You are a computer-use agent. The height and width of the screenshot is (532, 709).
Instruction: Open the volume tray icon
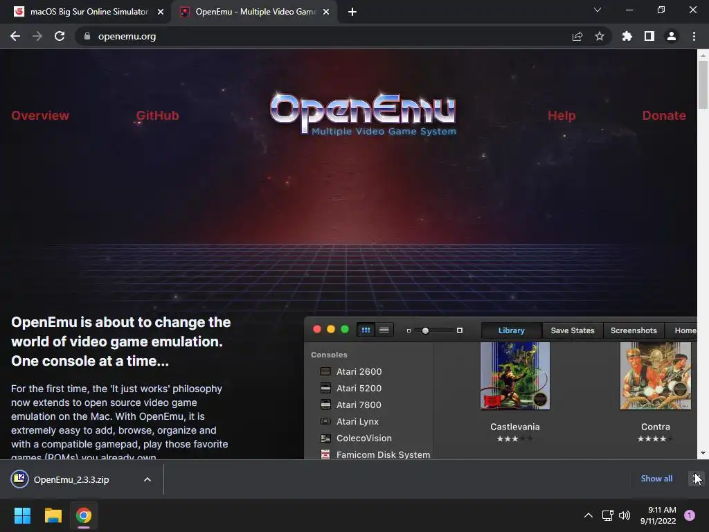[x=625, y=515]
